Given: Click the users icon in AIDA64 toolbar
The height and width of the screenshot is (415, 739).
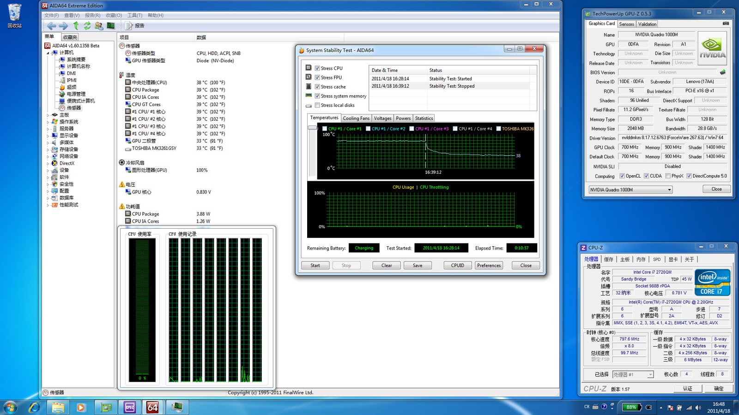Looking at the screenshot, I should pos(99,26).
